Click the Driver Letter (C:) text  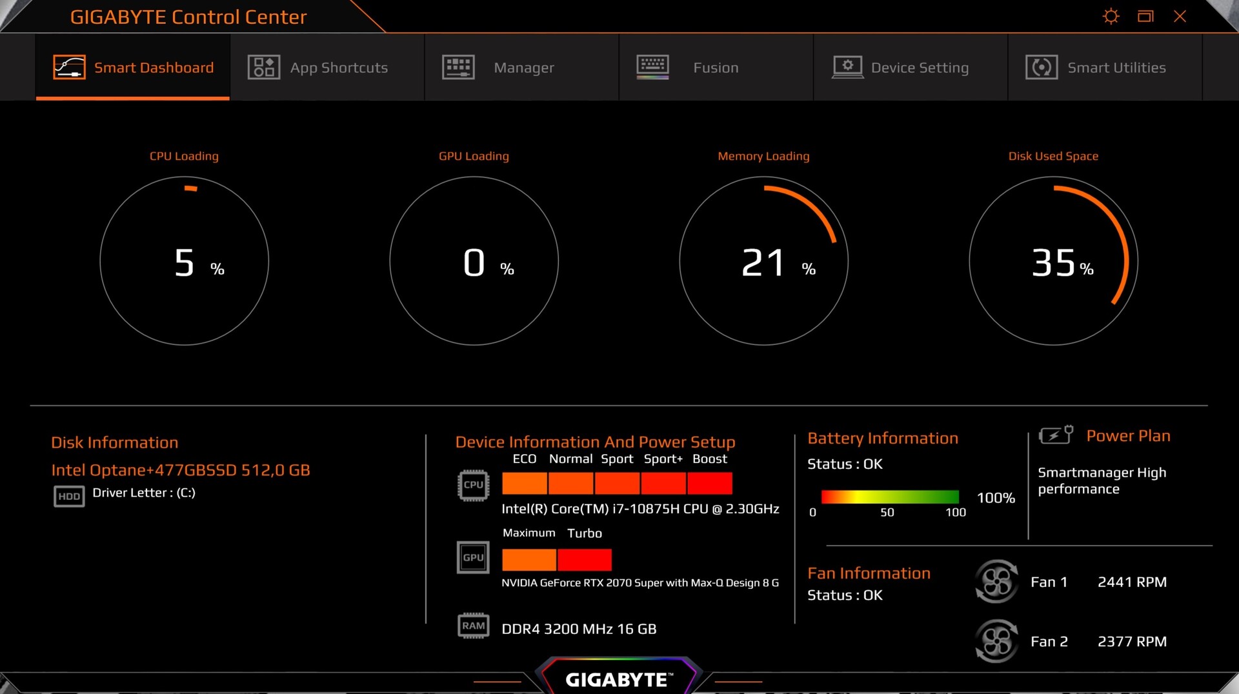tap(144, 493)
